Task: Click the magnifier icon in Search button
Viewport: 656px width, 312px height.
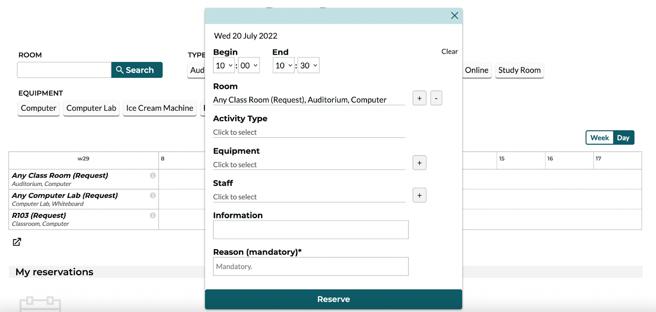Action: point(120,70)
